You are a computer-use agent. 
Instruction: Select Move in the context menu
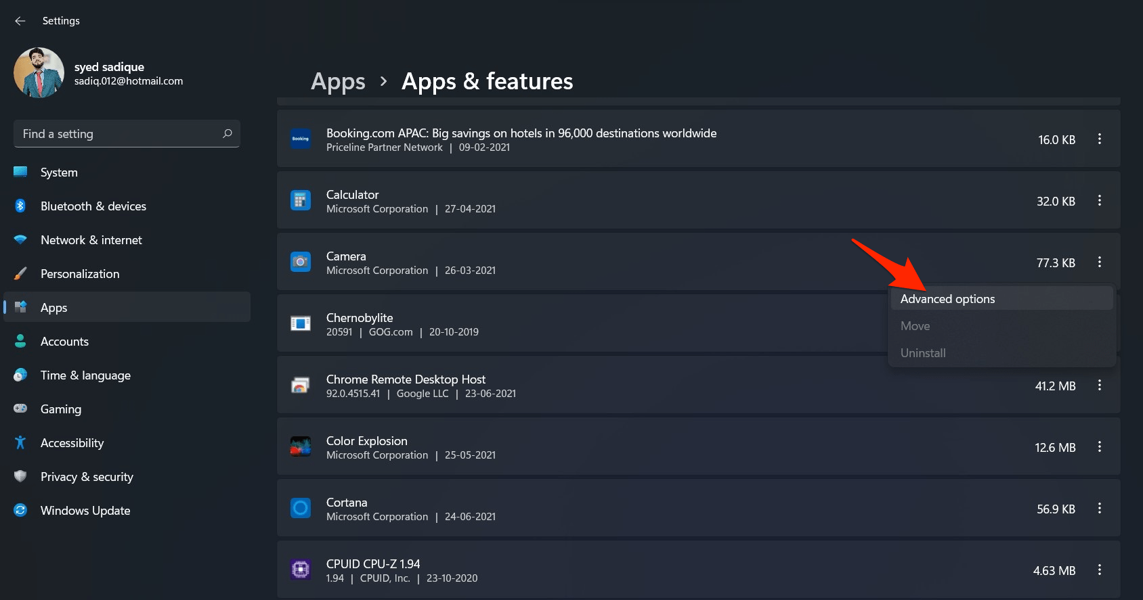pyautogui.click(x=1002, y=326)
